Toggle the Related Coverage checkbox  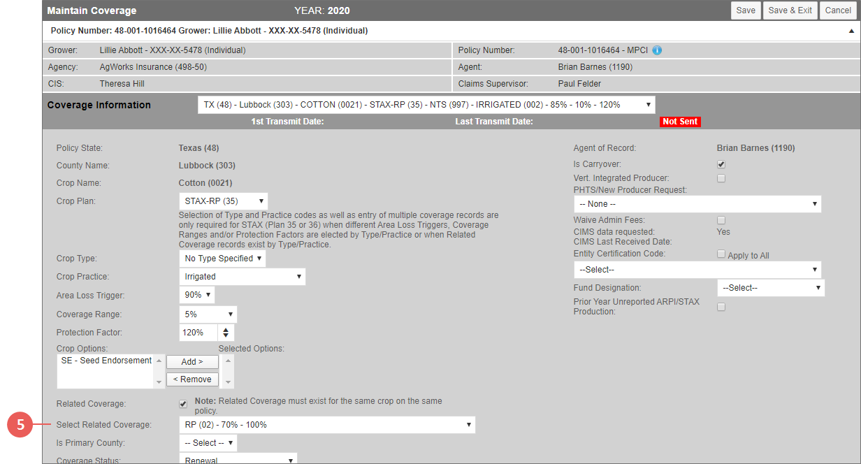tap(183, 404)
